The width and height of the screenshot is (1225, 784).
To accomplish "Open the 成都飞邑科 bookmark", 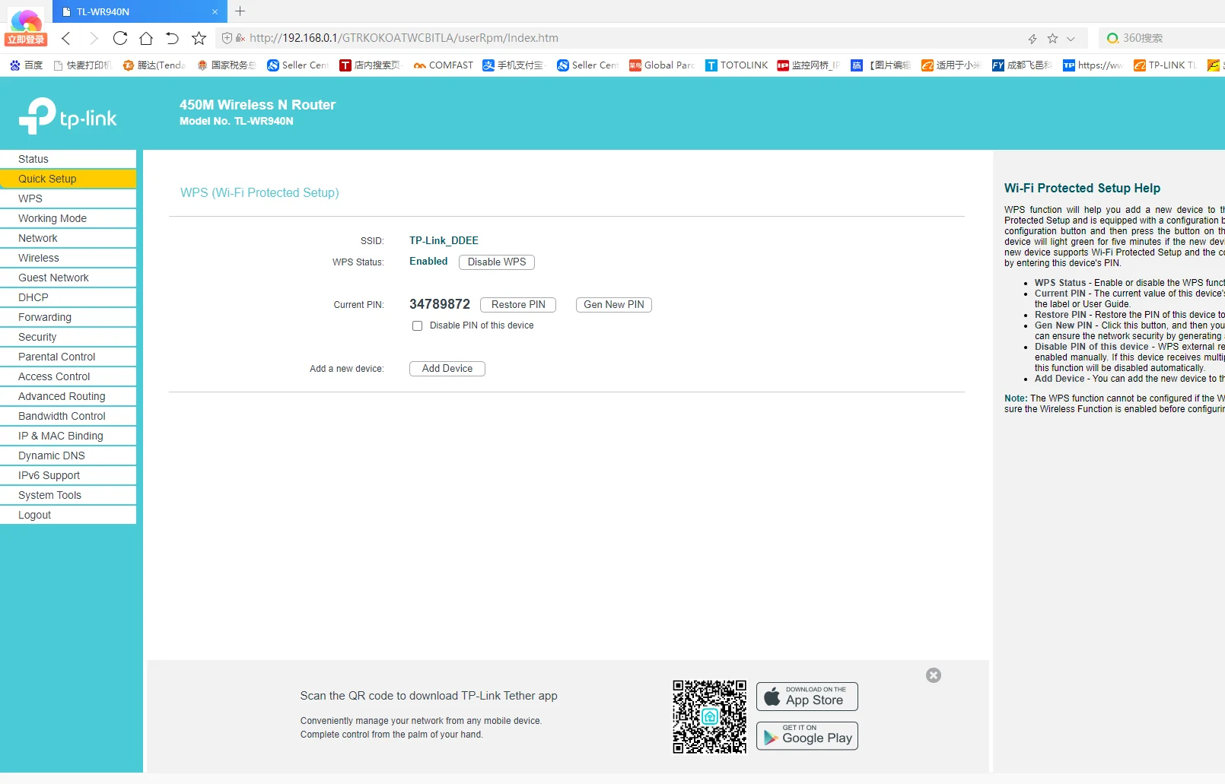I will point(1022,65).
